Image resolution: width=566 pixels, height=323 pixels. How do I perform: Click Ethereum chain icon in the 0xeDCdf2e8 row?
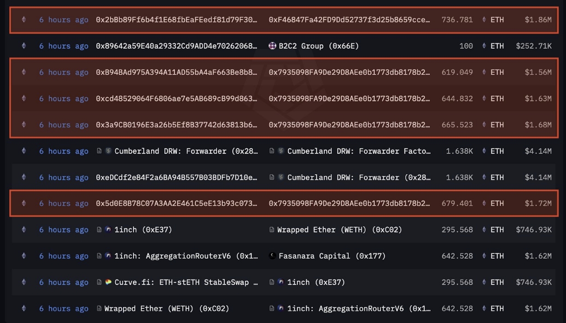pyautogui.click(x=24, y=177)
